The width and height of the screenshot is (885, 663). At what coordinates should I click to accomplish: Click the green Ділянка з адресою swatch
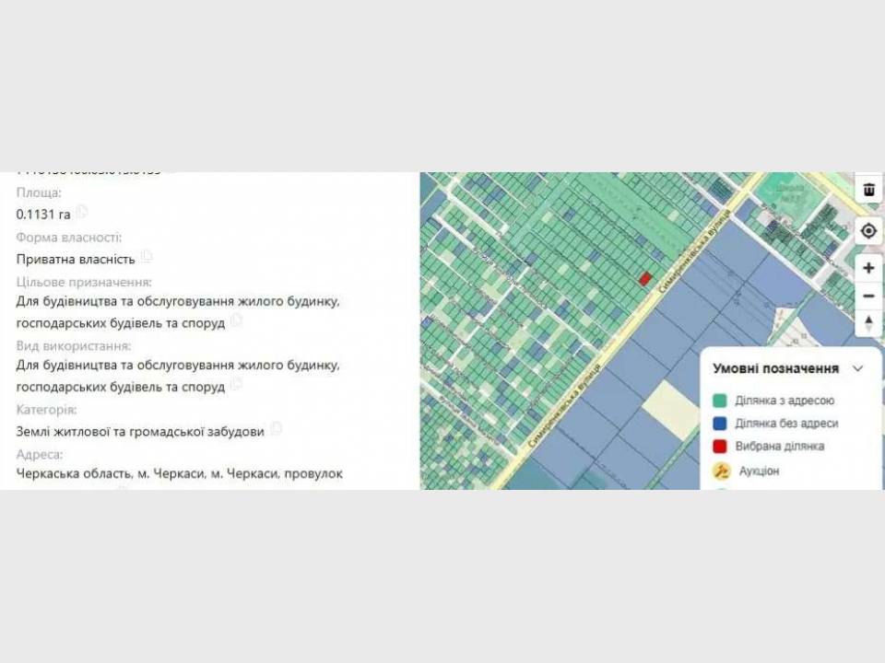click(720, 401)
